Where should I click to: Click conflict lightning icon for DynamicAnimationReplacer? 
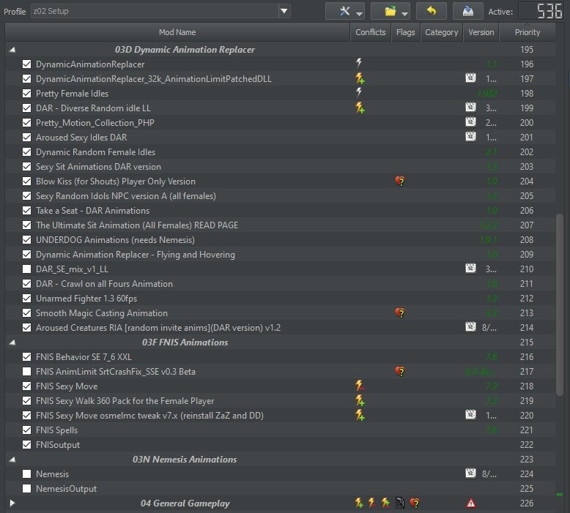(x=359, y=63)
